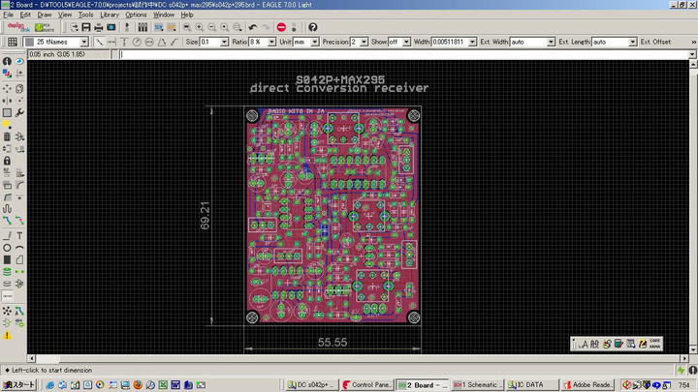Image resolution: width=698 pixels, height=392 pixels.
Task: Open the Library menu
Action: (x=109, y=15)
